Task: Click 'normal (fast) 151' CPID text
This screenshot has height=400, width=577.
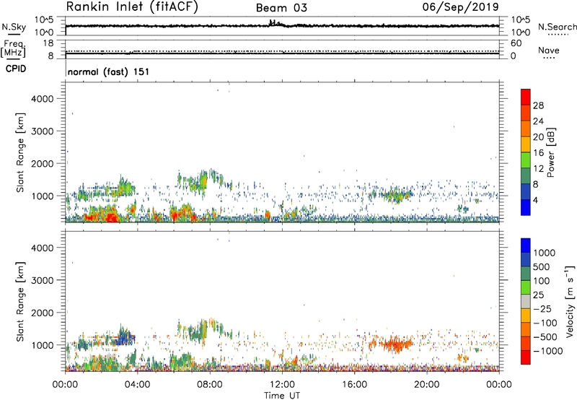Action: (109, 71)
